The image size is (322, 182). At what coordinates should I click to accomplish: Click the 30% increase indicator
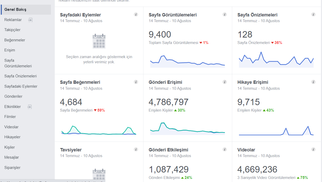pos(180,110)
